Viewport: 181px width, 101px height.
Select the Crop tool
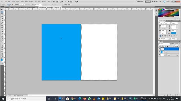[2, 19]
